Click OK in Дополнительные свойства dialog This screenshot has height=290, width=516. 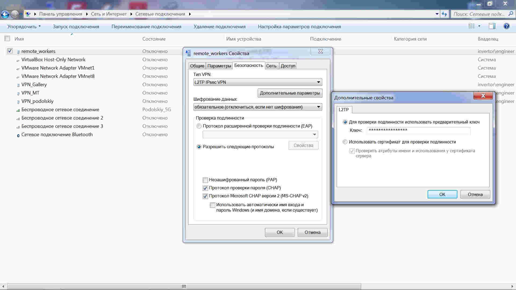coord(442,194)
